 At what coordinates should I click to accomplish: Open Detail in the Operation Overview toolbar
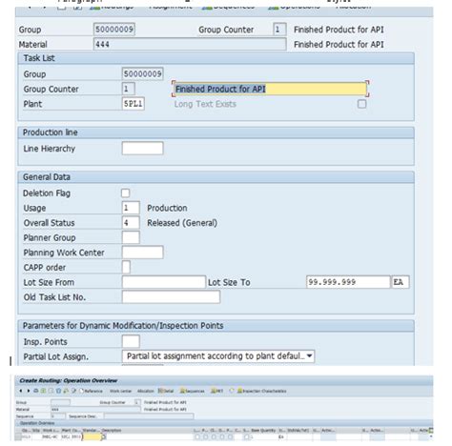(166, 391)
